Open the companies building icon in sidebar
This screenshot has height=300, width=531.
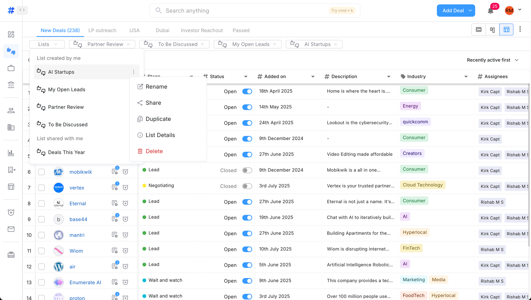click(x=11, y=127)
